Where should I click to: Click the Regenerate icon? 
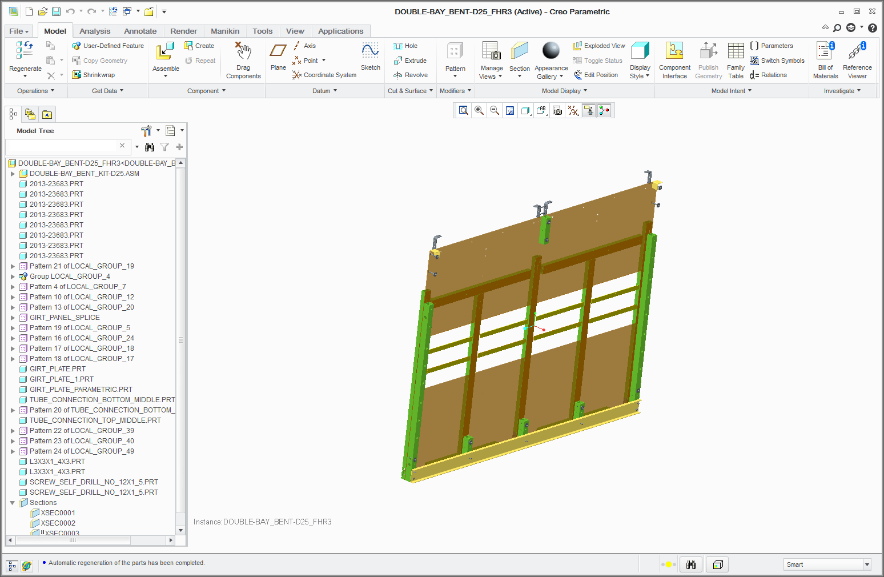click(25, 51)
